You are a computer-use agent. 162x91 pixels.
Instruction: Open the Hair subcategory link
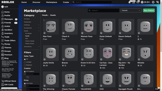[27, 38]
